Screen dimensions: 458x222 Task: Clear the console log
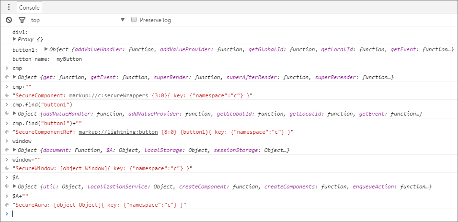click(9, 20)
